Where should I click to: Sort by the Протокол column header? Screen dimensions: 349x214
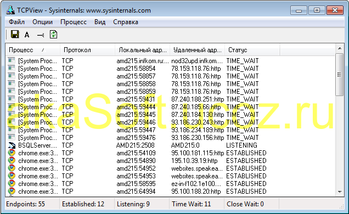click(x=87, y=50)
